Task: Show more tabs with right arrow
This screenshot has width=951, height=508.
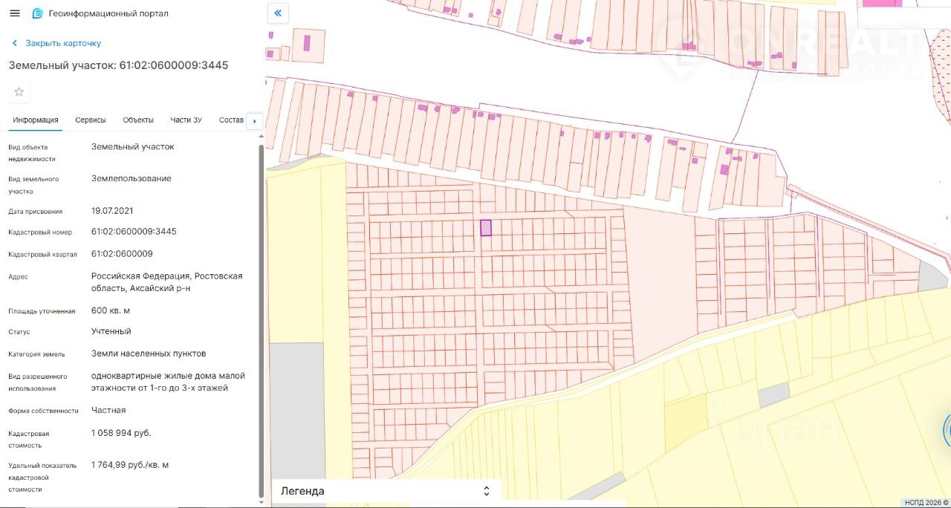Action: [x=254, y=120]
